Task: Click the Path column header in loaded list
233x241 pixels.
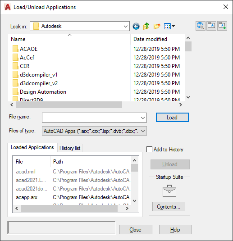Action: 91,162
